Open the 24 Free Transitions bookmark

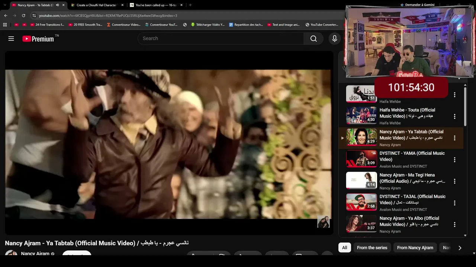coord(48,25)
